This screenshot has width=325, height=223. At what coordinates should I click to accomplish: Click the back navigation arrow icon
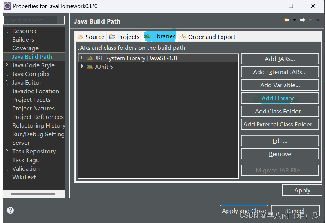286,20
